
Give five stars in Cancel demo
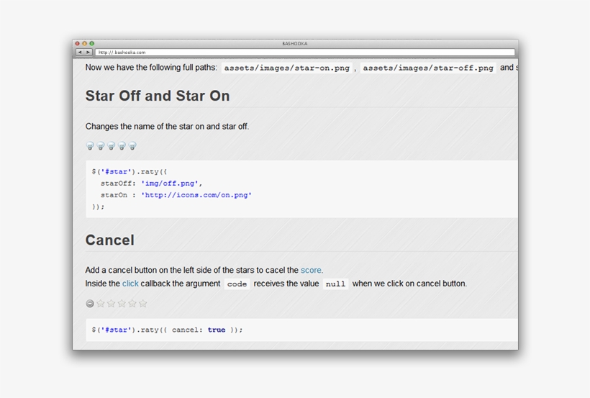(x=143, y=304)
